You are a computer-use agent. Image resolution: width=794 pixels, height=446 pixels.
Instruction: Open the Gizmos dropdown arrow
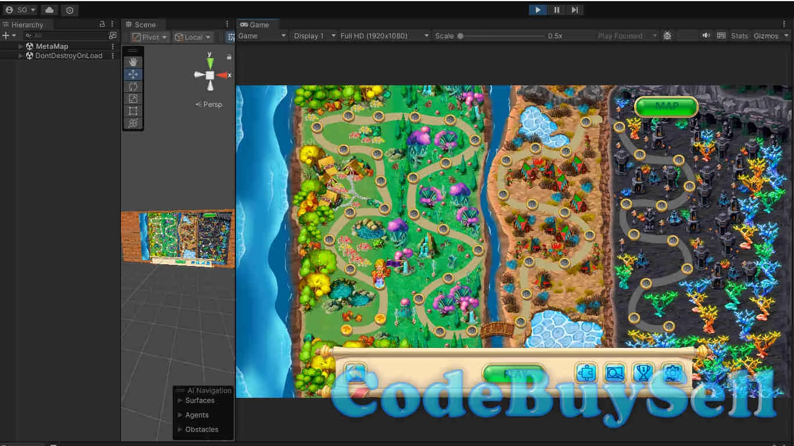tap(786, 35)
